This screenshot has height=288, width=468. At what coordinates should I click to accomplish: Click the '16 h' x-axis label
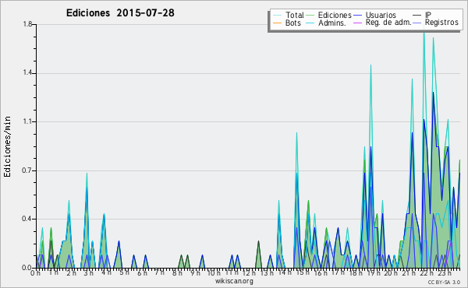(x=321, y=272)
